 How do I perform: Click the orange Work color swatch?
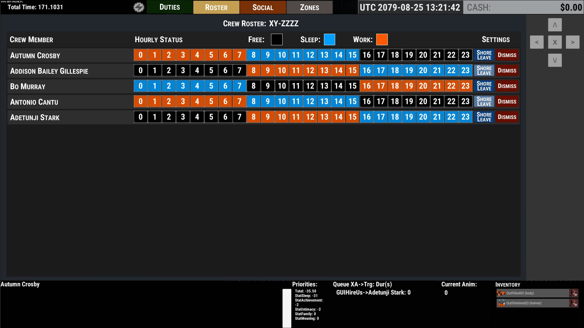click(382, 39)
